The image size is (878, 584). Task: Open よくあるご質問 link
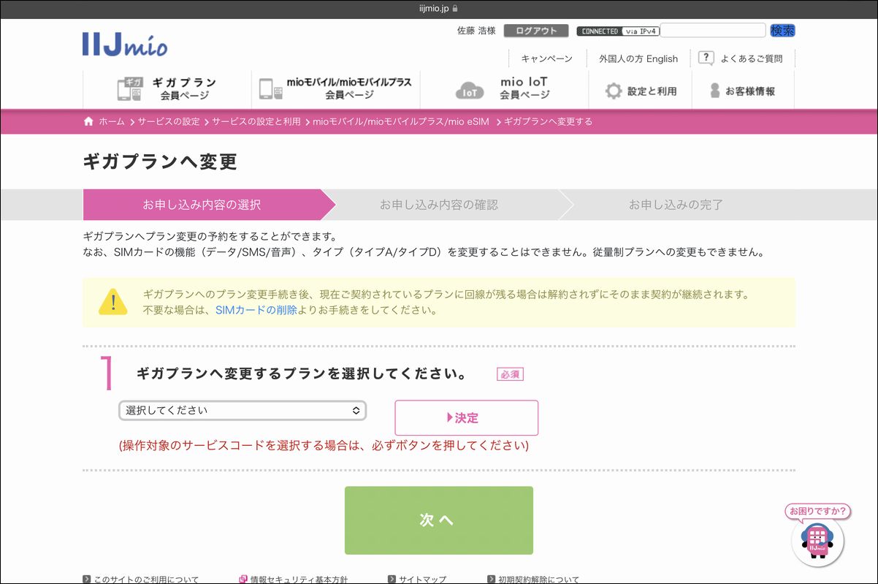751,58
